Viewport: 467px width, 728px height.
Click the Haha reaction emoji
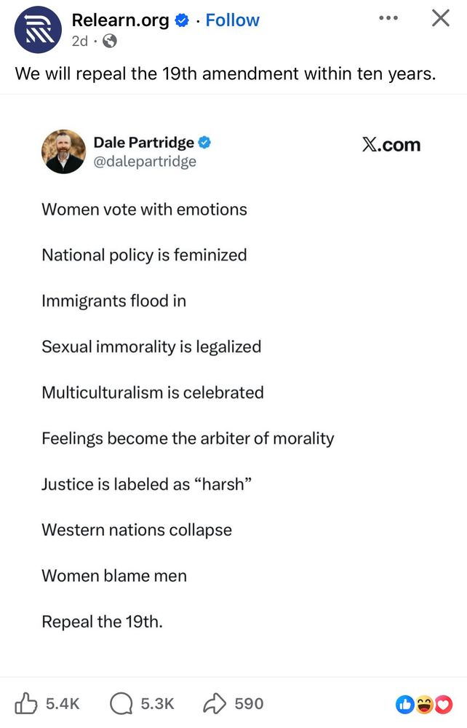point(424,704)
